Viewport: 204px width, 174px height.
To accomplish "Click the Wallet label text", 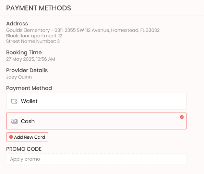I will click(29, 101).
